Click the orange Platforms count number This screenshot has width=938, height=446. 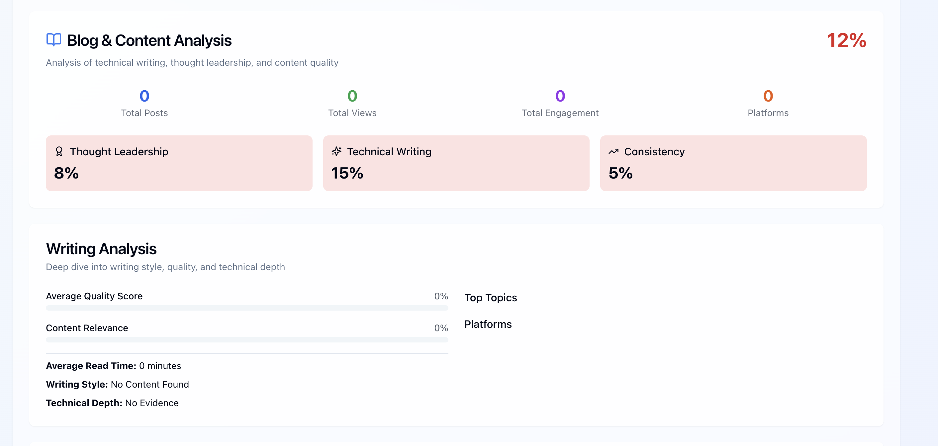point(768,96)
